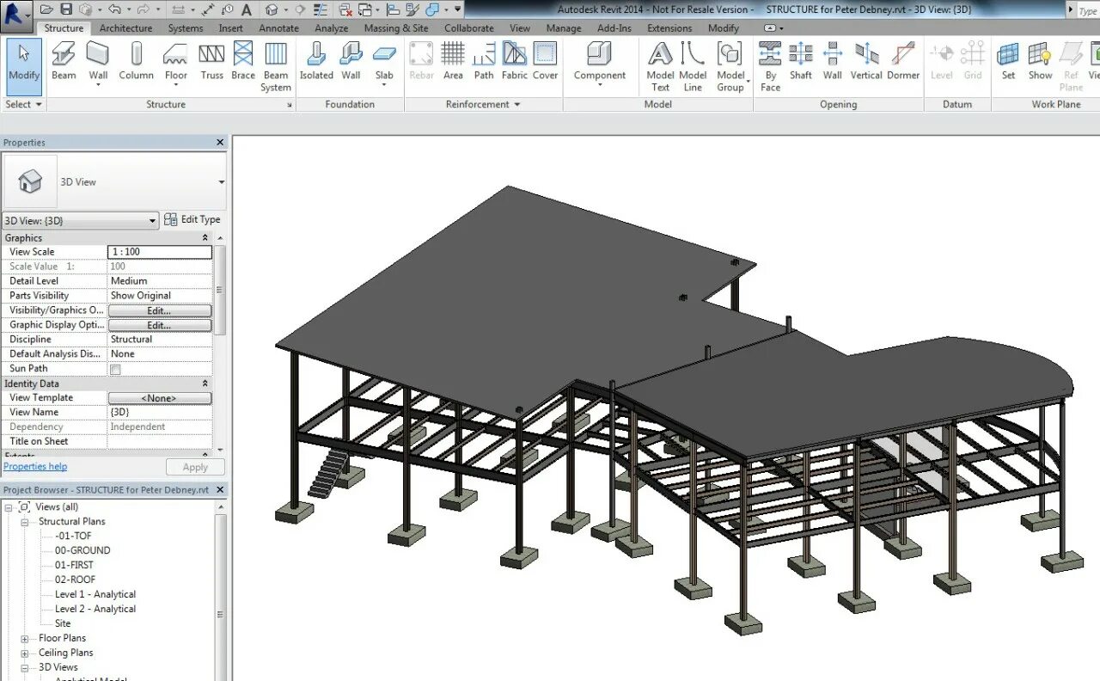Collapse the 3D Views node
Viewport: 1100px width, 681px height.
coord(24,668)
